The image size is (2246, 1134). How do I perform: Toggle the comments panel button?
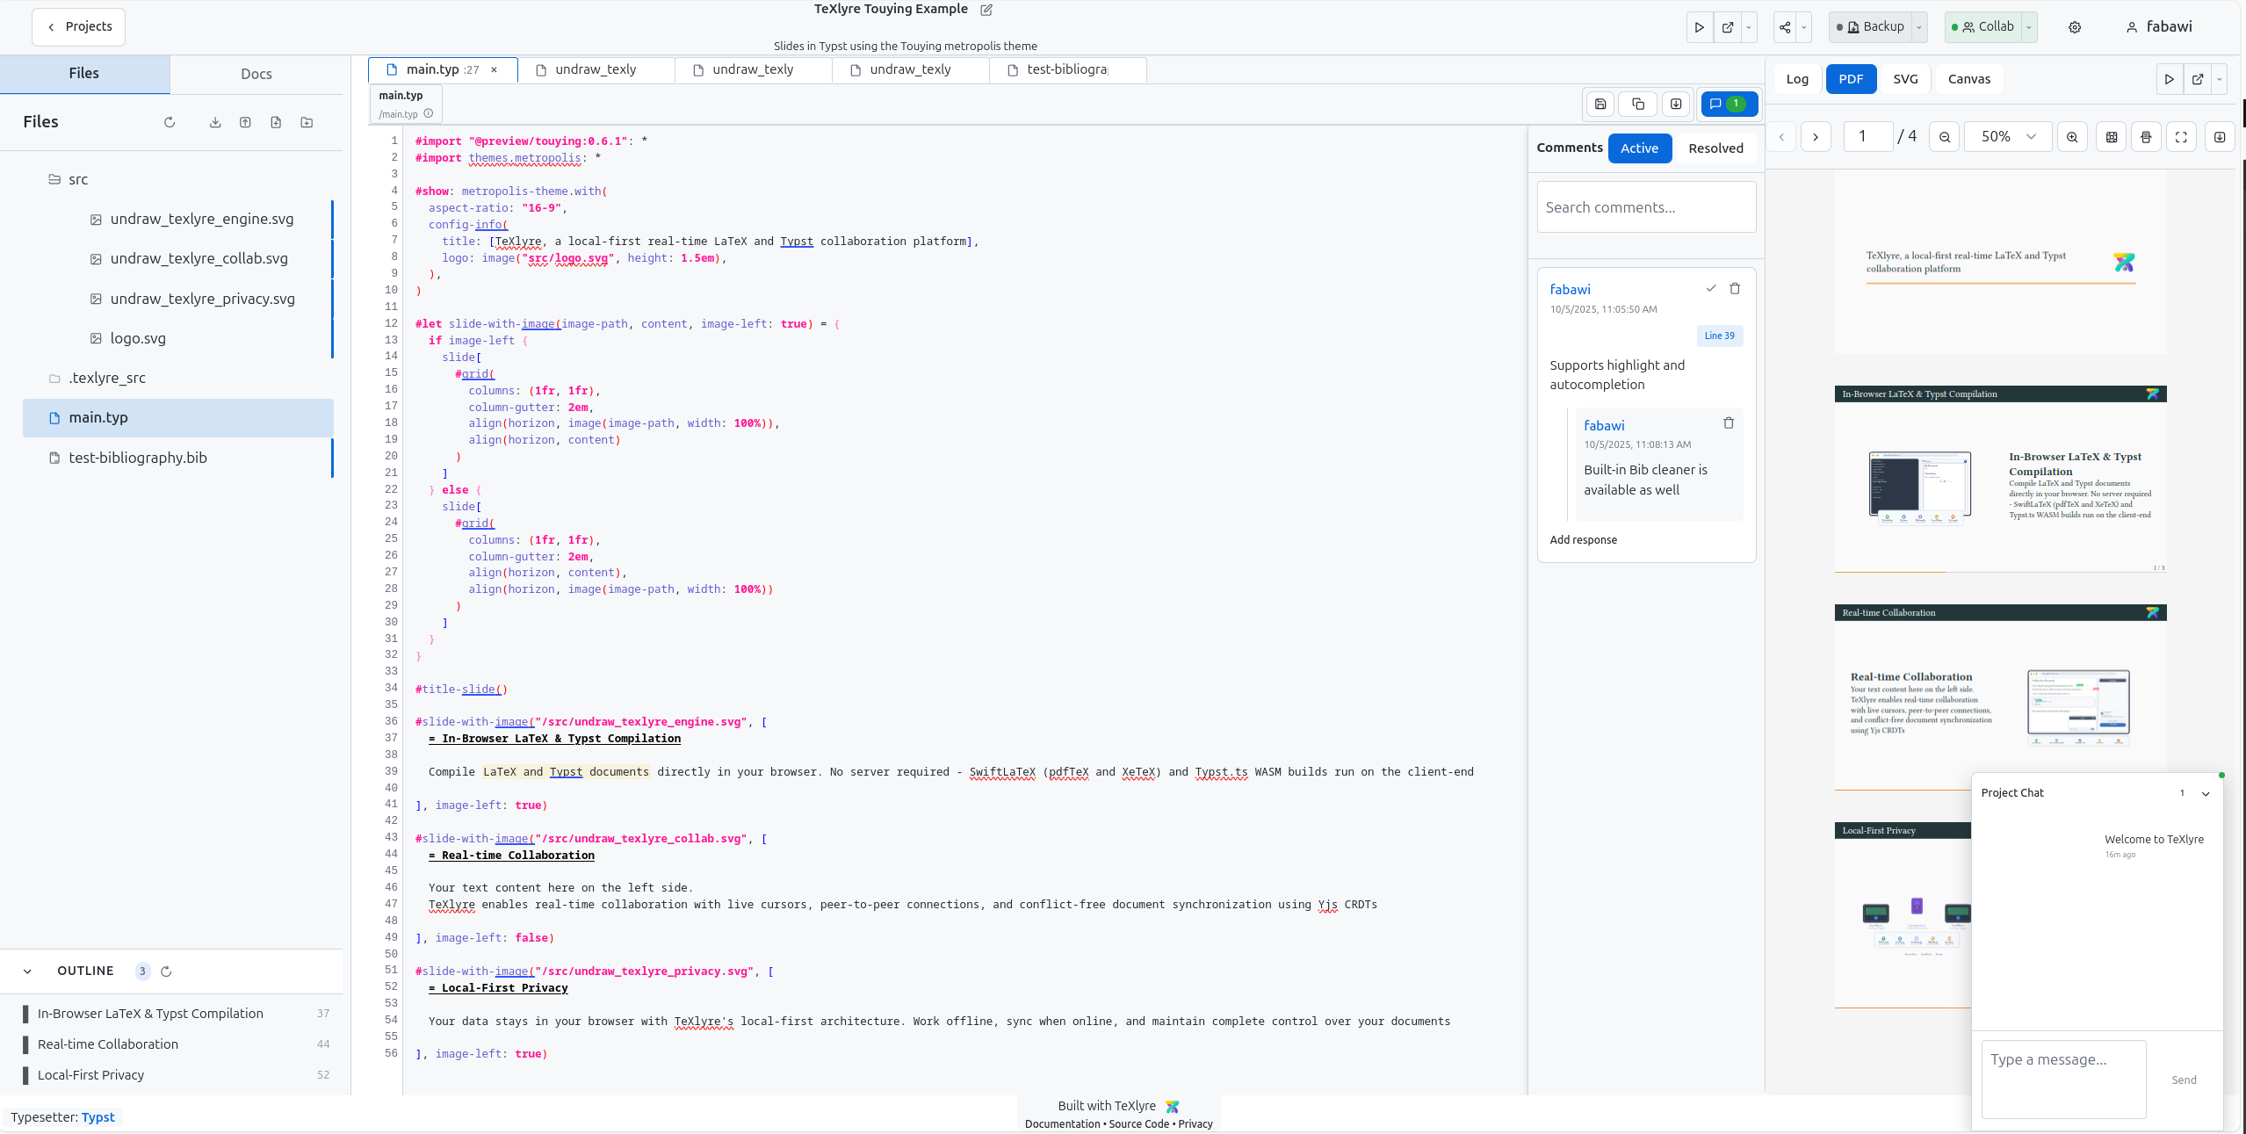point(1728,104)
